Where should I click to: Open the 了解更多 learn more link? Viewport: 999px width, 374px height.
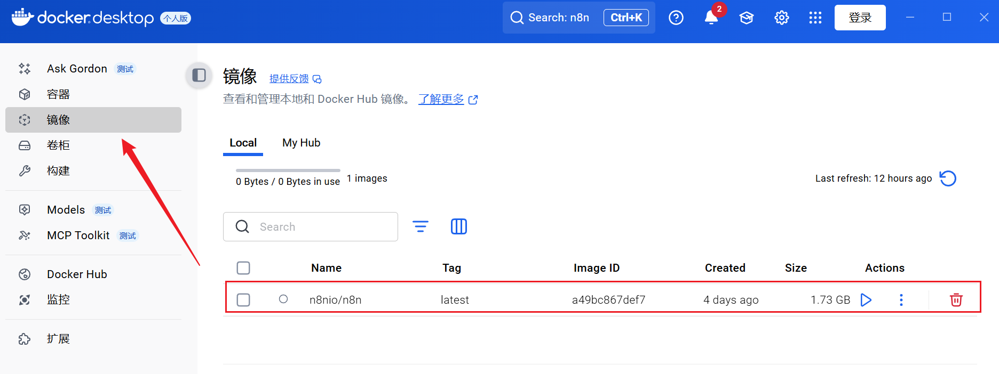(x=448, y=99)
